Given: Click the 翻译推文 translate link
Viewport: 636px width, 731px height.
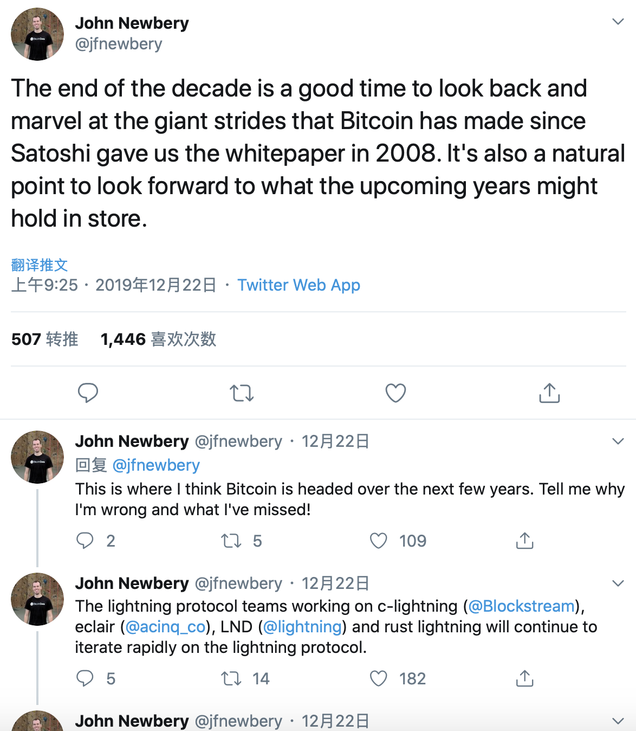Looking at the screenshot, I should 40,265.
